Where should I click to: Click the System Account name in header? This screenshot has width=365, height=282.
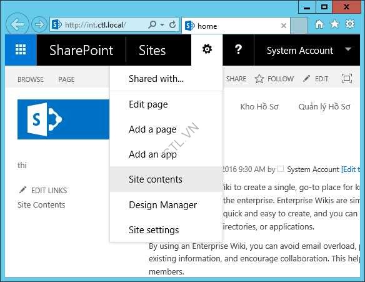300,50
